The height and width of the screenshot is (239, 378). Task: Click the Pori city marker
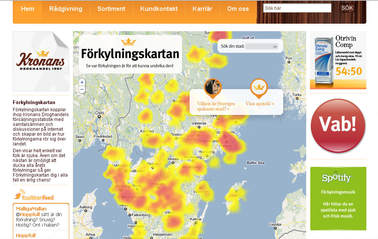[x=289, y=62]
